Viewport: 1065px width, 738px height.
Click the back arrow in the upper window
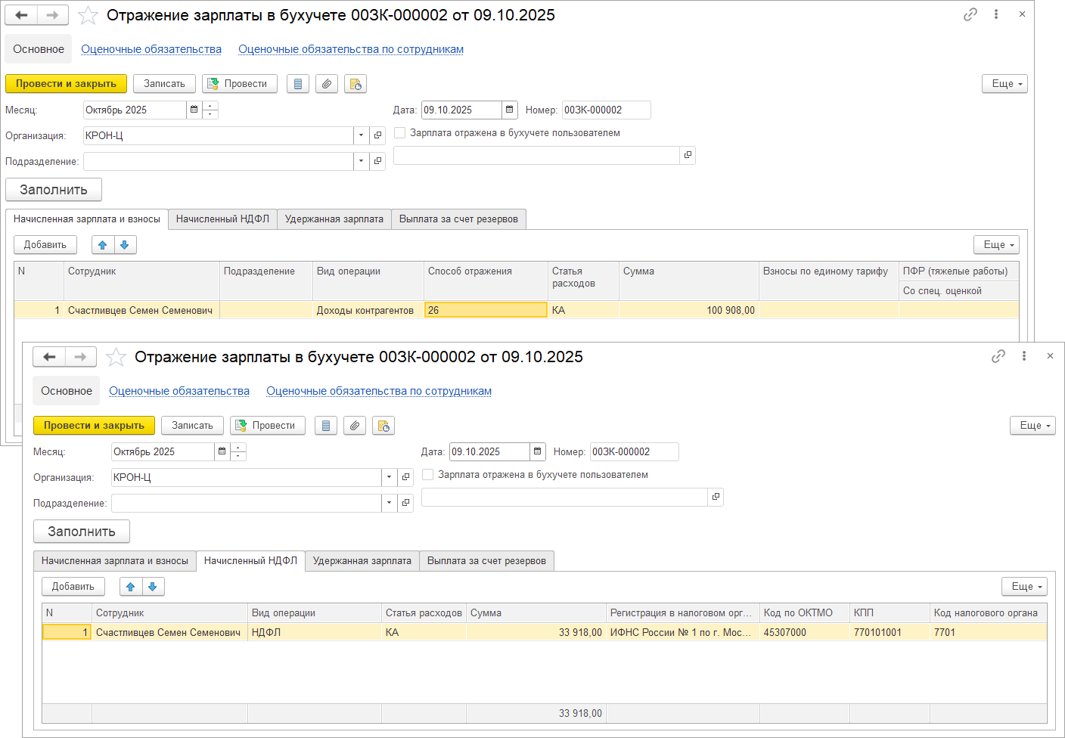click(x=21, y=15)
